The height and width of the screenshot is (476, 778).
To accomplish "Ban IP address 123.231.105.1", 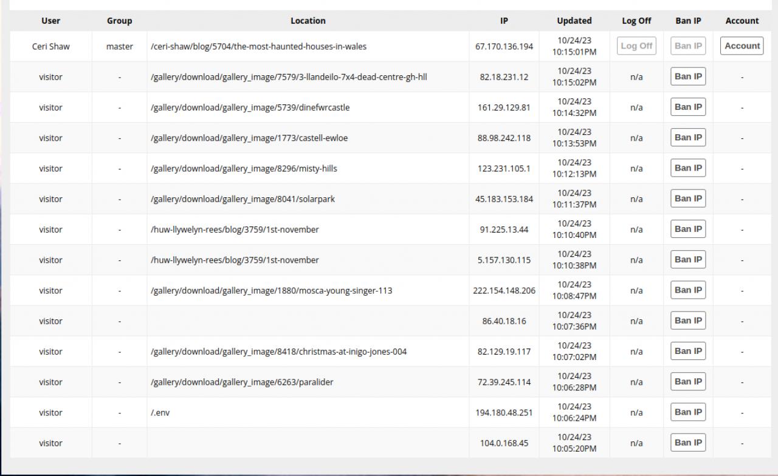I will 688,168.
